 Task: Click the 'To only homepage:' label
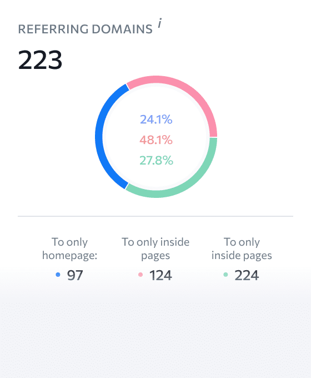69,249
